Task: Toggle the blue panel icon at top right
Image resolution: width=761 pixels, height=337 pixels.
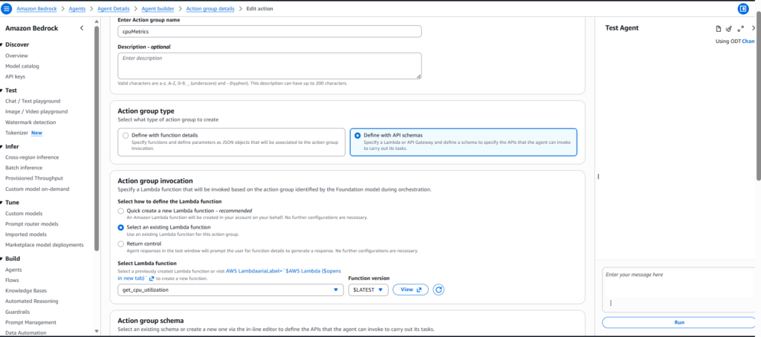Action: click(742, 8)
